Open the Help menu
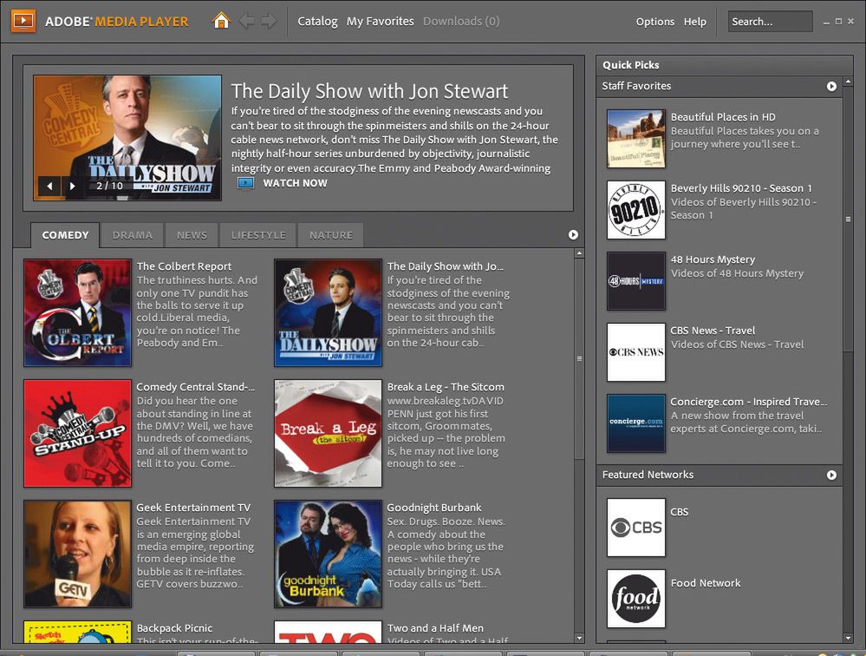 click(x=694, y=22)
